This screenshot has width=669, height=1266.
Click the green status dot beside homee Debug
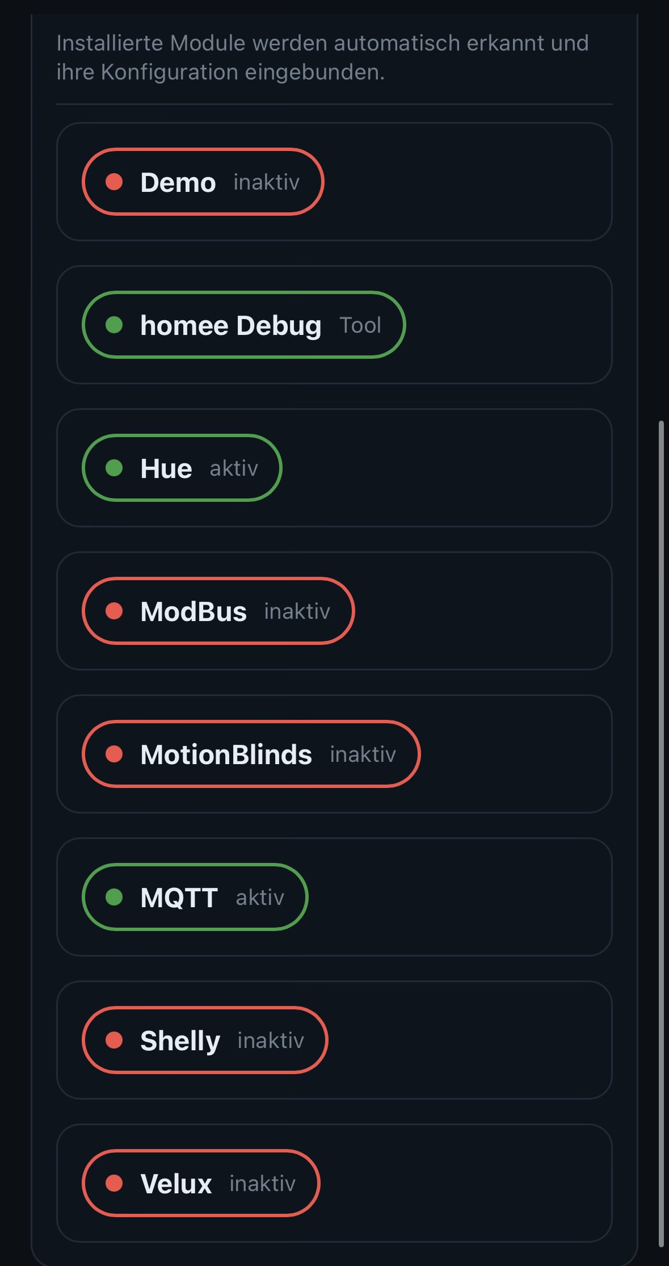pos(114,325)
